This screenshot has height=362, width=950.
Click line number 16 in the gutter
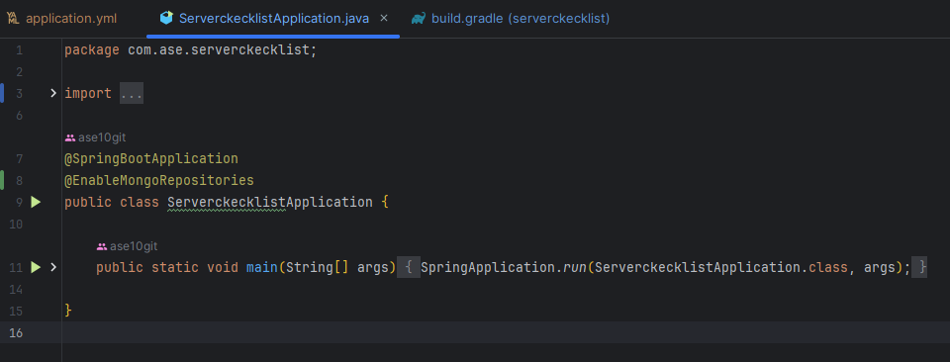coord(16,332)
